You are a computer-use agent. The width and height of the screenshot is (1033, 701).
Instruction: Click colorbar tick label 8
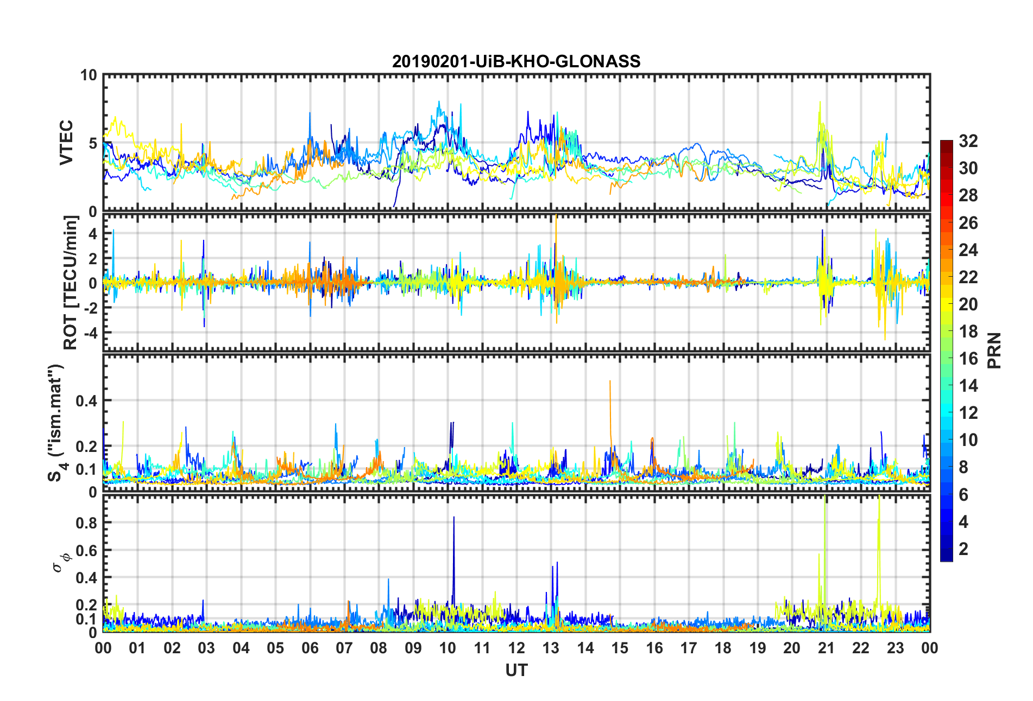click(963, 467)
